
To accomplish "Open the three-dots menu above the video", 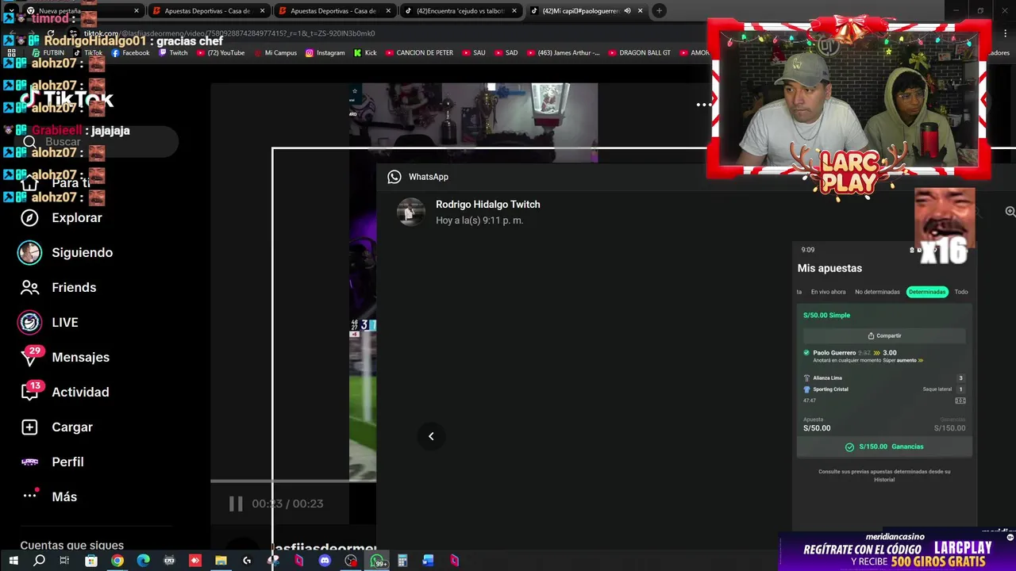I will click(703, 104).
